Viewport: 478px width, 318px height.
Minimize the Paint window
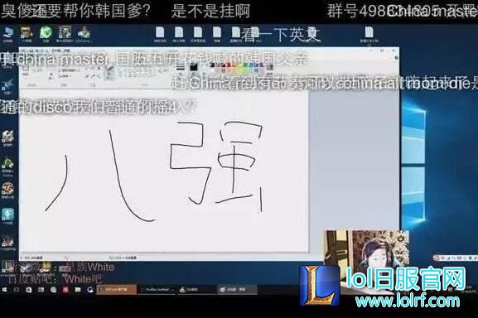click(370, 51)
